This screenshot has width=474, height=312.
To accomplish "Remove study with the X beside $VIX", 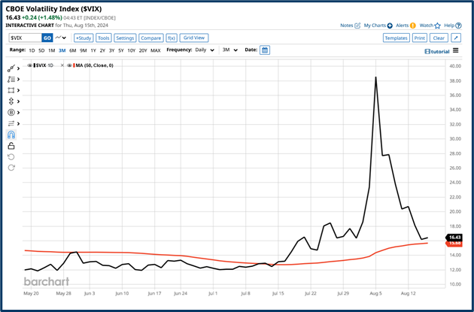I will (x=62, y=65).
